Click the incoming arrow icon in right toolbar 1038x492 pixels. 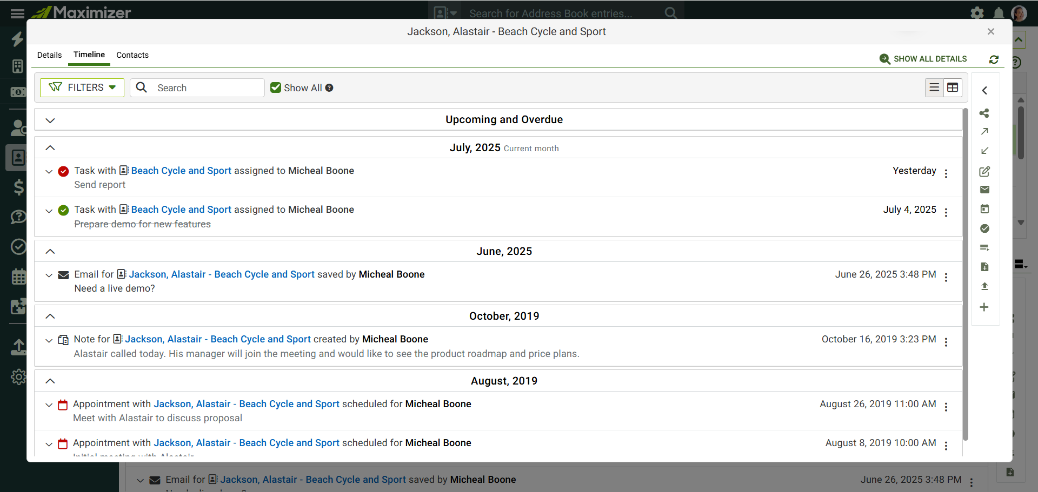click(x=984, y=151)
